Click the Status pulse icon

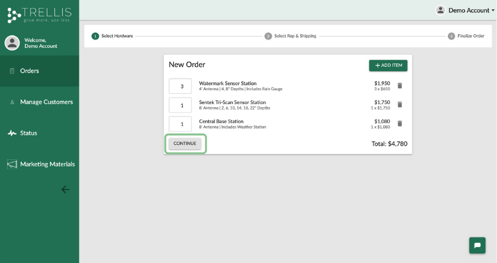(x=12, y=133)
